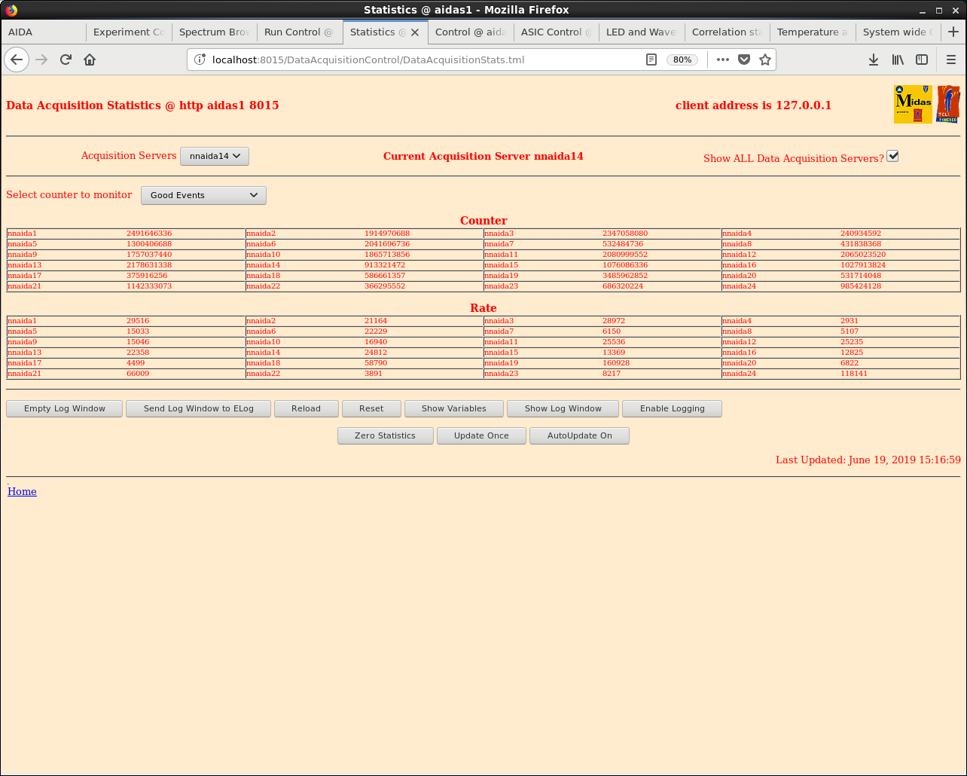Viewport: 967px width, 776px height.
Task: Toggle reader view icon in address bar
Action: [651, 60]
